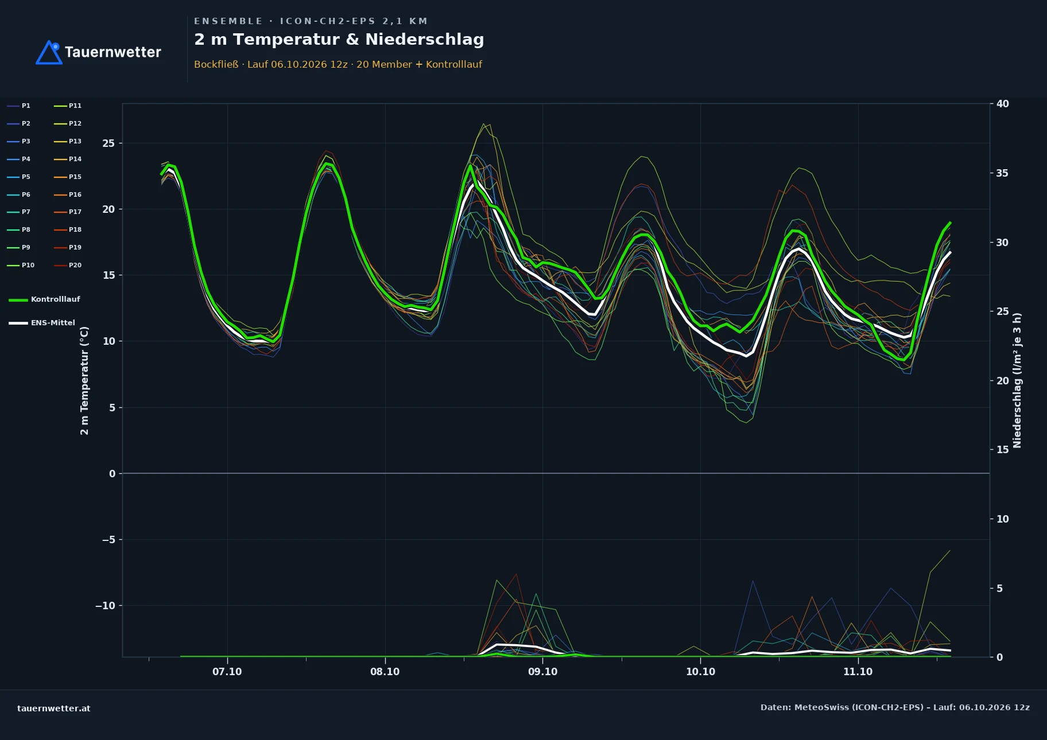
Task: Click the Kontrolllauf legend label
Action: click(x=55, y=299)
